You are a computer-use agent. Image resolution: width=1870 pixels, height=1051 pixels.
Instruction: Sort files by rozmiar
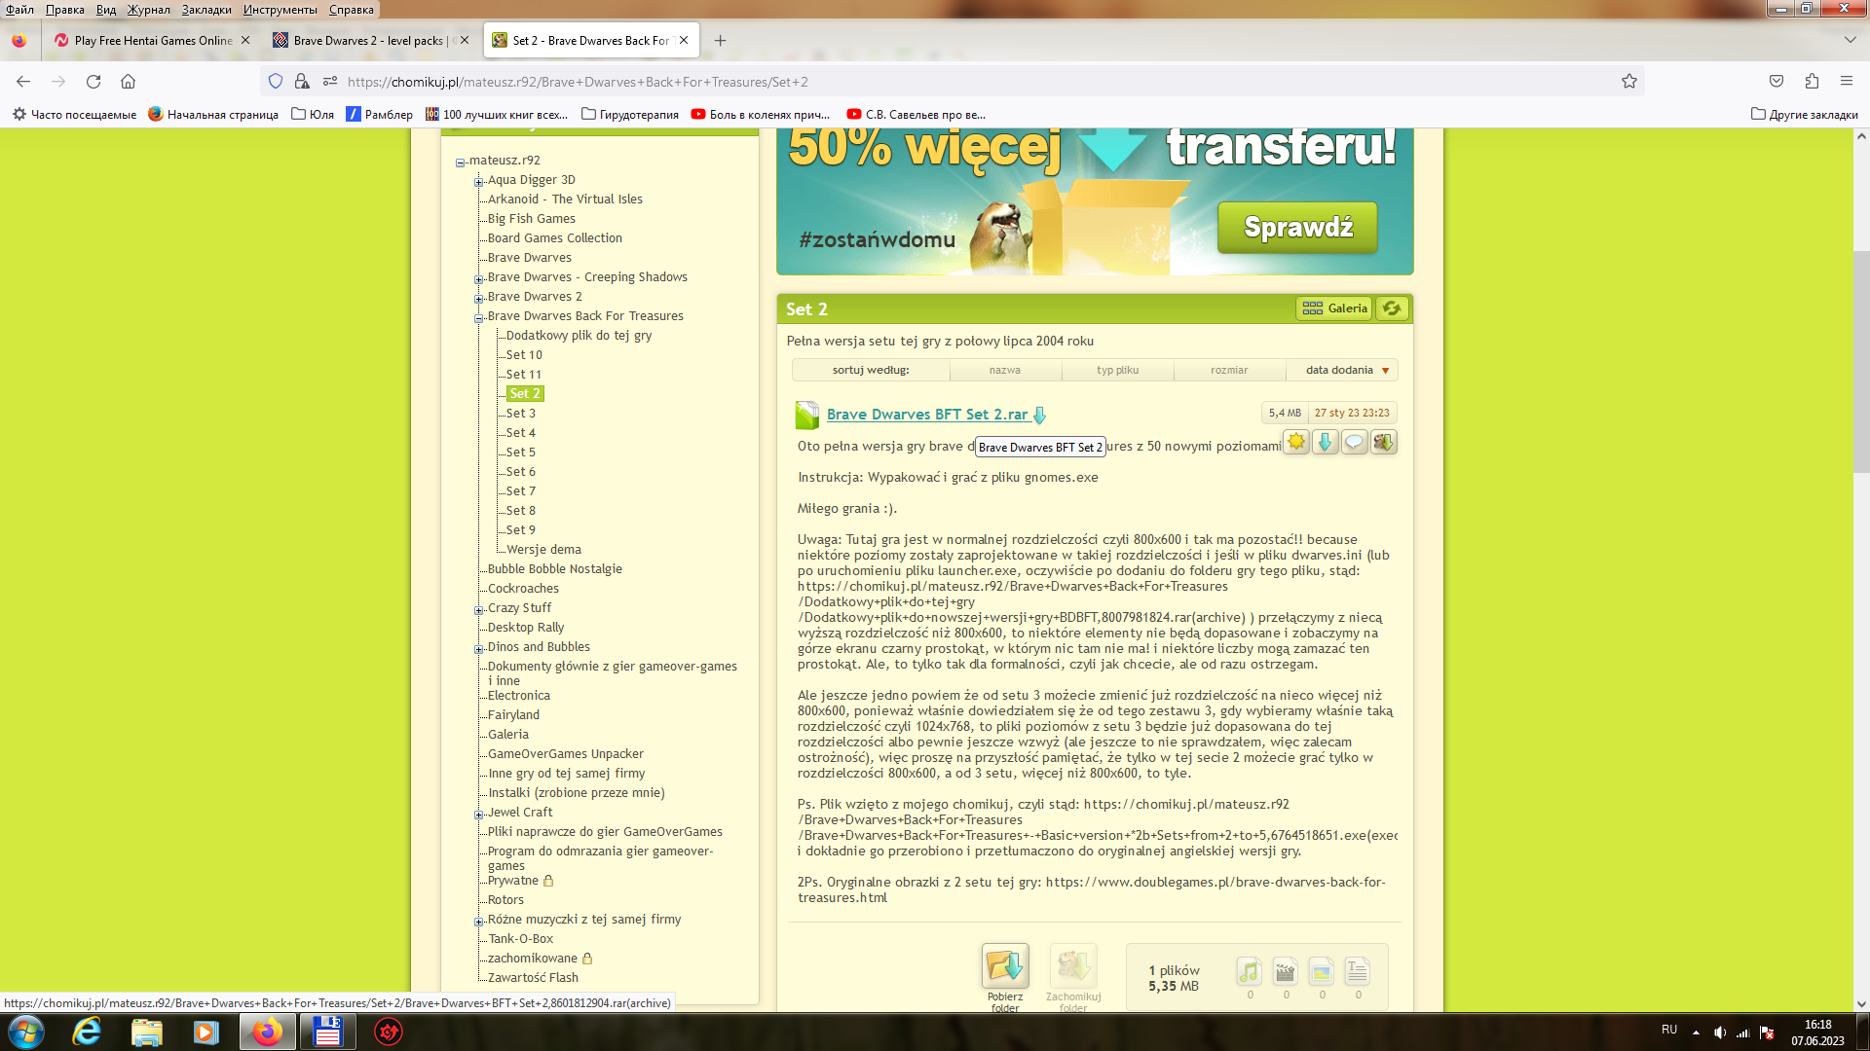click(x=1229, y=370)
